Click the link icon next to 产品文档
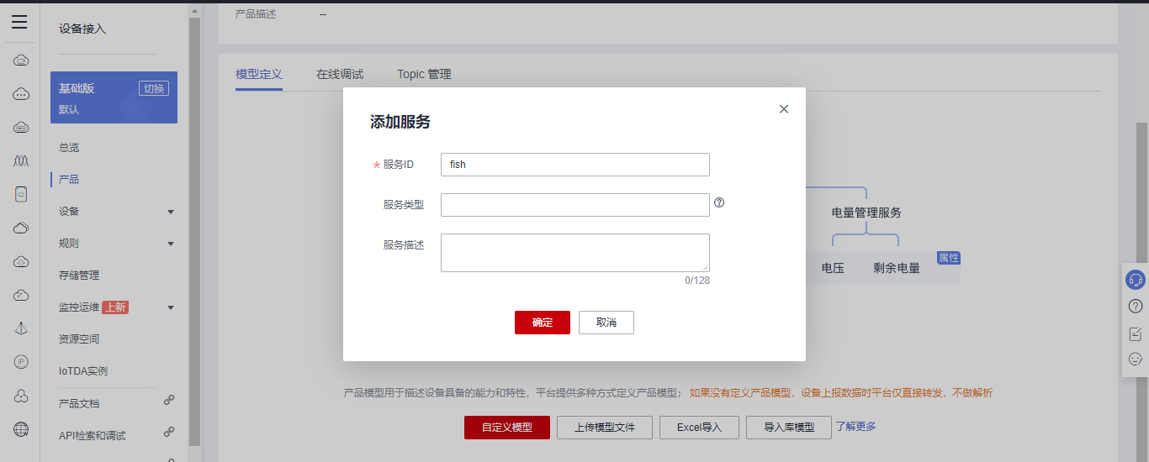The width and height of the screenshot is (1149, 462). tap(169, 400)
